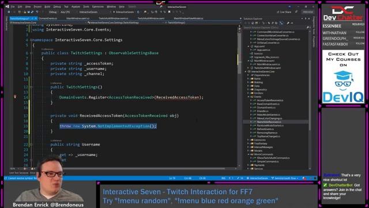Collapse the TwitchSettings class code block

point(31,53)
